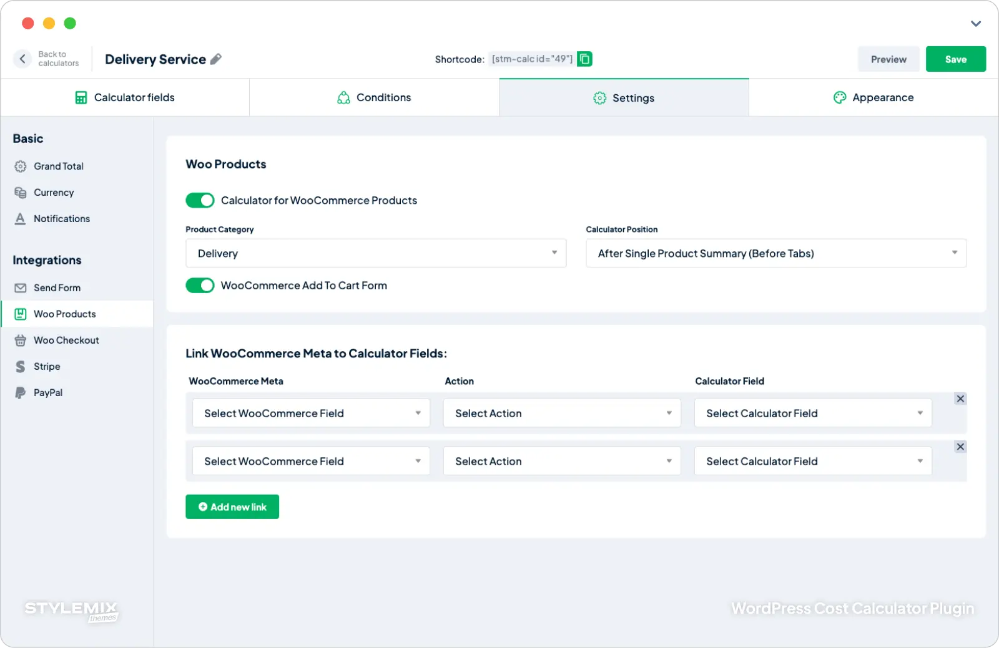Screen dimensions: 999x648
Task: Select the Woo Checkout basket icon
Action: pyautogui.click(x=20, y=340)
